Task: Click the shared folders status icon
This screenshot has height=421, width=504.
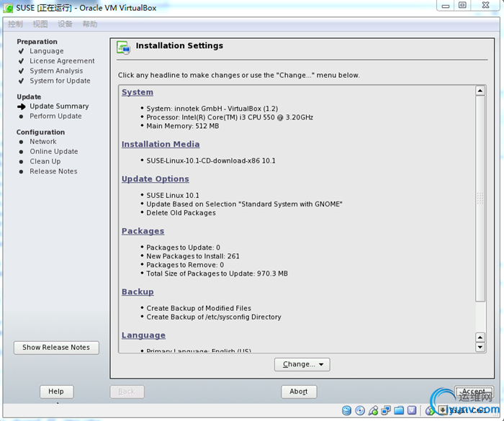Action: 399,410
